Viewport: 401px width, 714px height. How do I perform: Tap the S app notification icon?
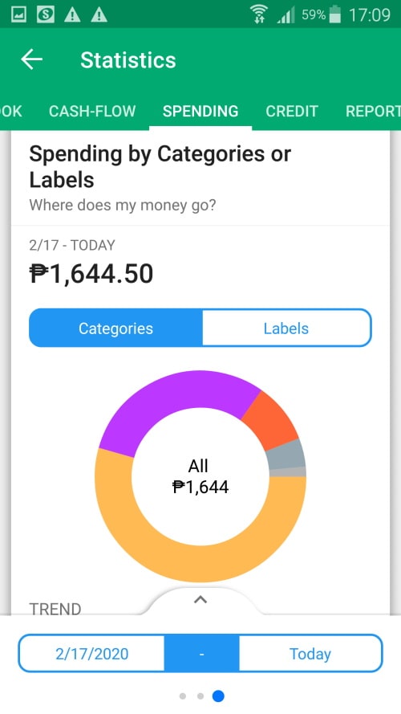pyautogui.click(x=46, y=14)
